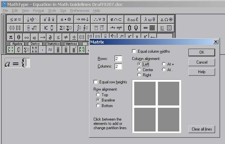This screenshot has width=225, height=144.
Task: Switch to the Statistics tab
Action: tap(53, 44)
